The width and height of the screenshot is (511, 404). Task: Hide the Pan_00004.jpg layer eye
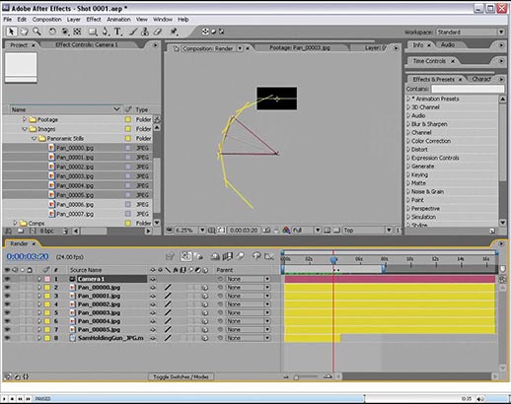[7, 321]
